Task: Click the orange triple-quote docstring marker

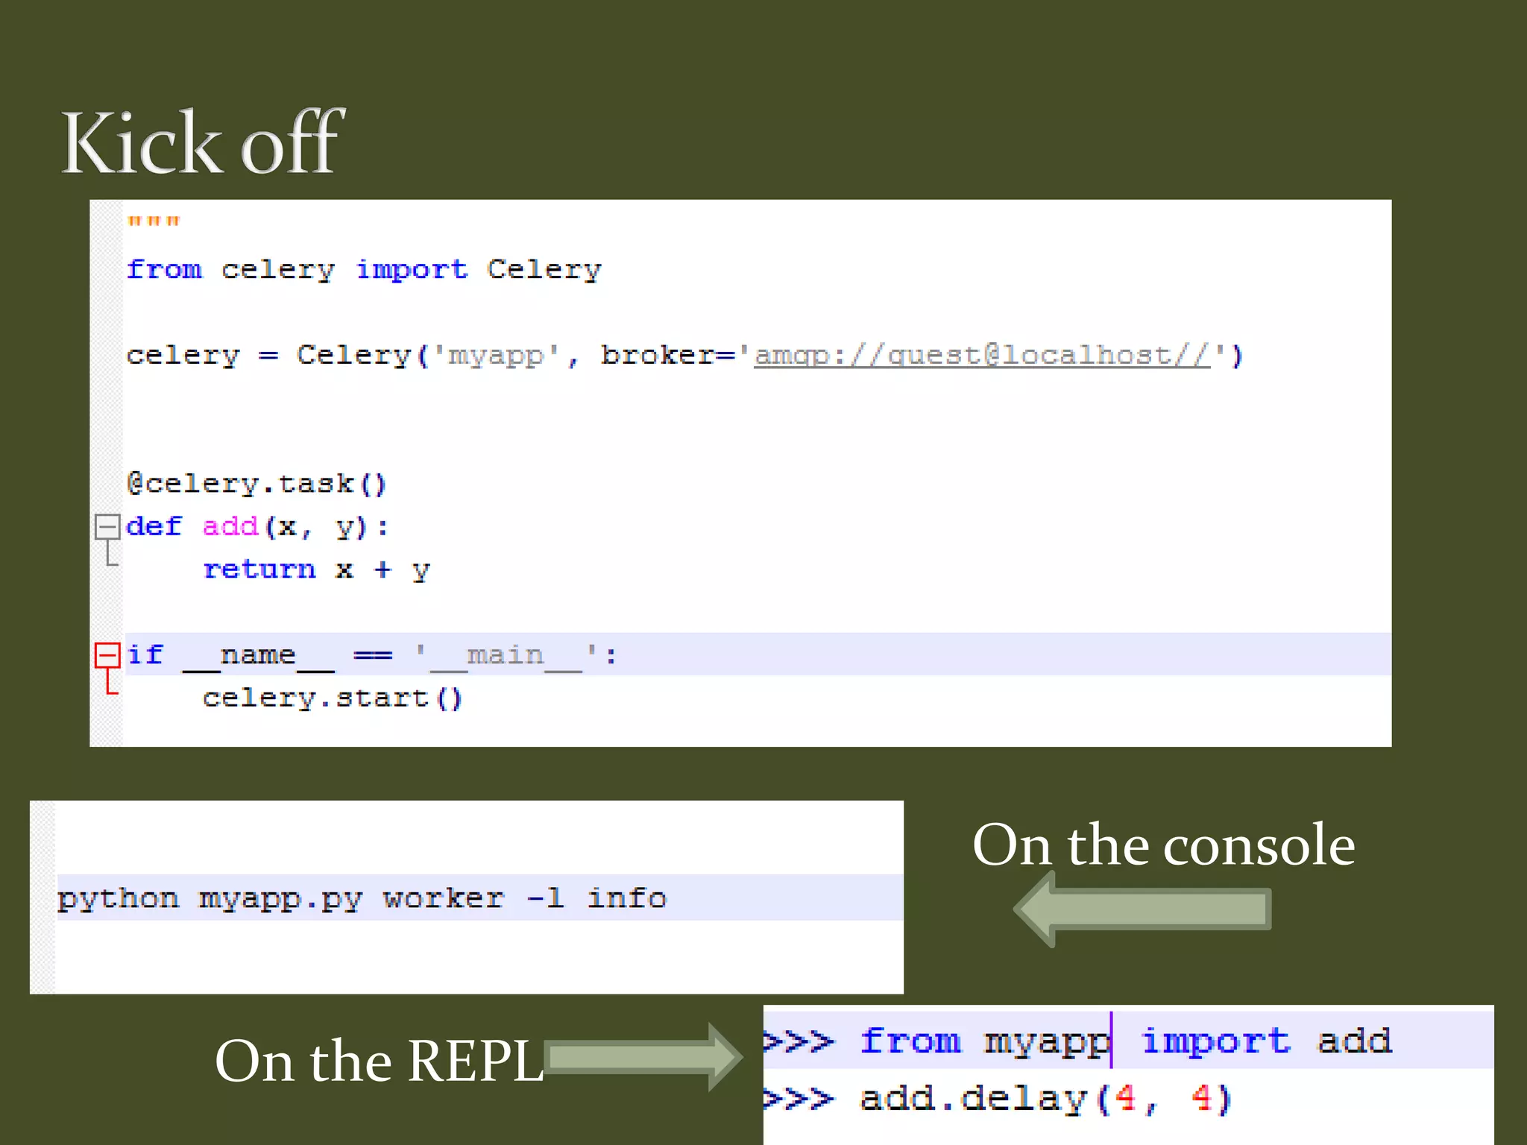Action: [x=154, y=221]
